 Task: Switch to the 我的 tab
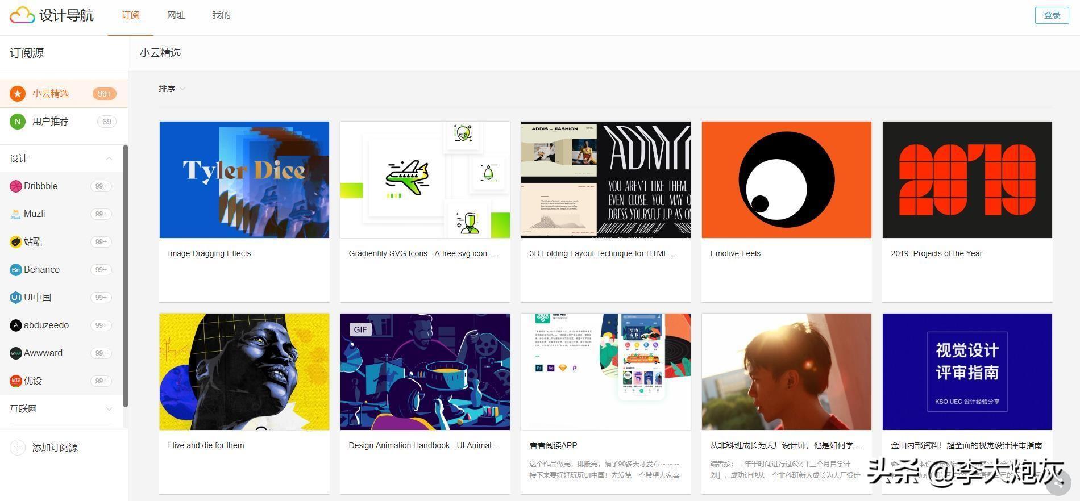[x=221, y=15]
